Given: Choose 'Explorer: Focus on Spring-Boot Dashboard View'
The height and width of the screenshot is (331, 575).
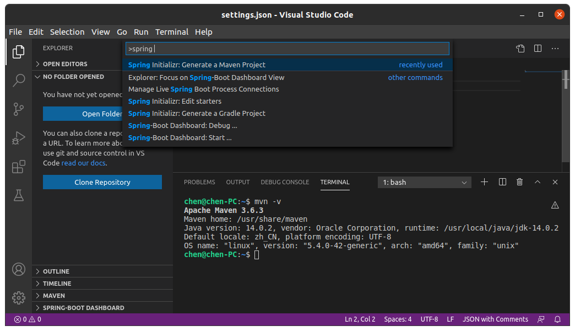Looking at the screenshot, I should tap(287, 78).
